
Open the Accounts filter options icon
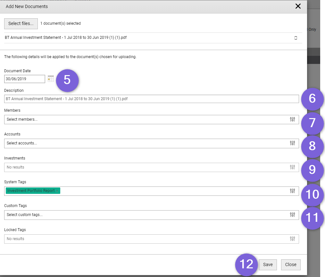292,143
